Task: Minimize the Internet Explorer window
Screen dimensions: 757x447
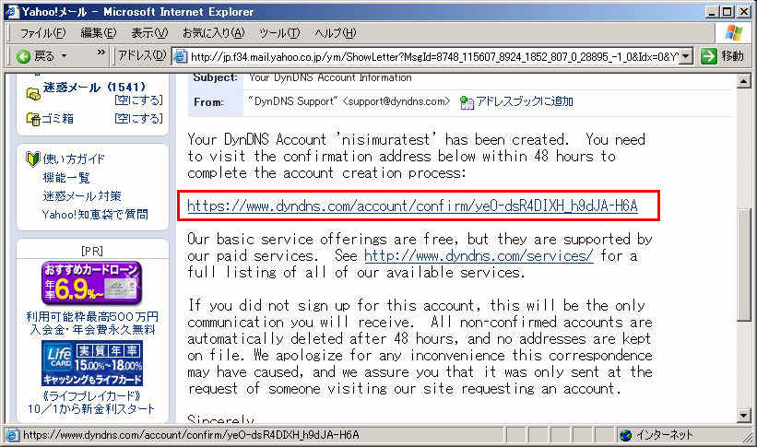Action: tap(712, 12)
